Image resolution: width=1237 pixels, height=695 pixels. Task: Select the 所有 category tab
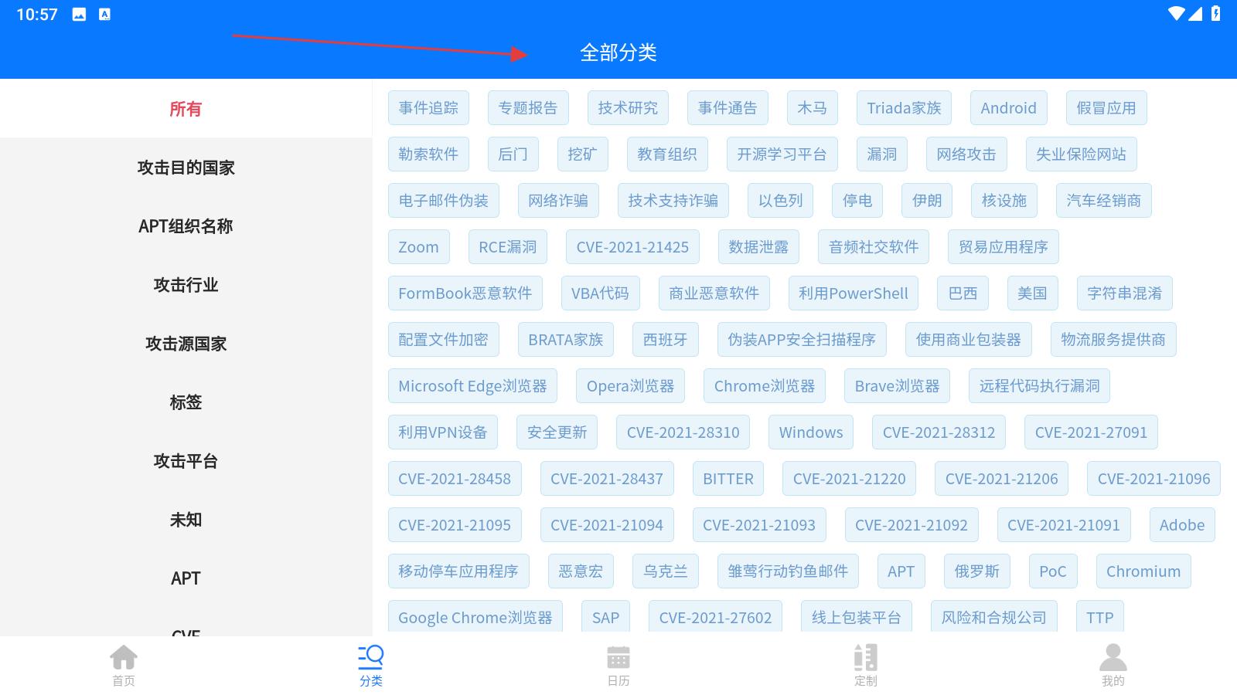click(186, 109)
